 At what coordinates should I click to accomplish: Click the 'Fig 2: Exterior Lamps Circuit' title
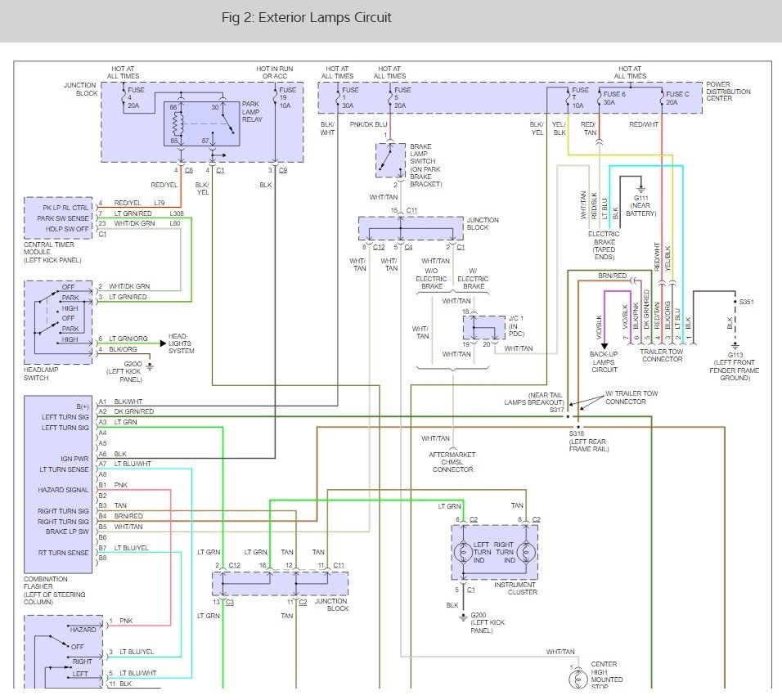point(306,17)
